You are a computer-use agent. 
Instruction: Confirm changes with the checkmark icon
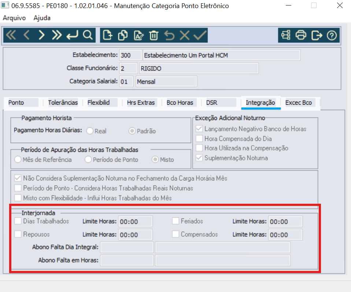pyautogui.click(x=200, y=35)
